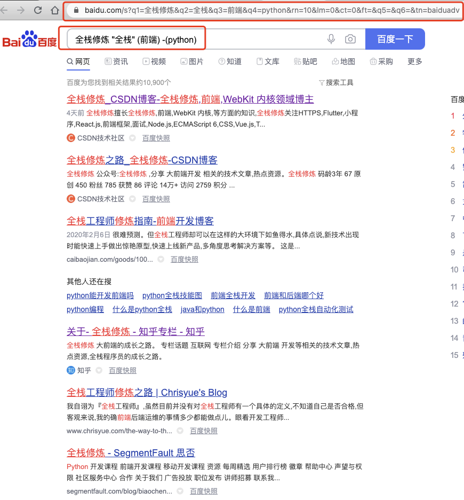Click related search 什么是python全栈
464x500 pixels.
pyautogui.click(x=142, y=310)
